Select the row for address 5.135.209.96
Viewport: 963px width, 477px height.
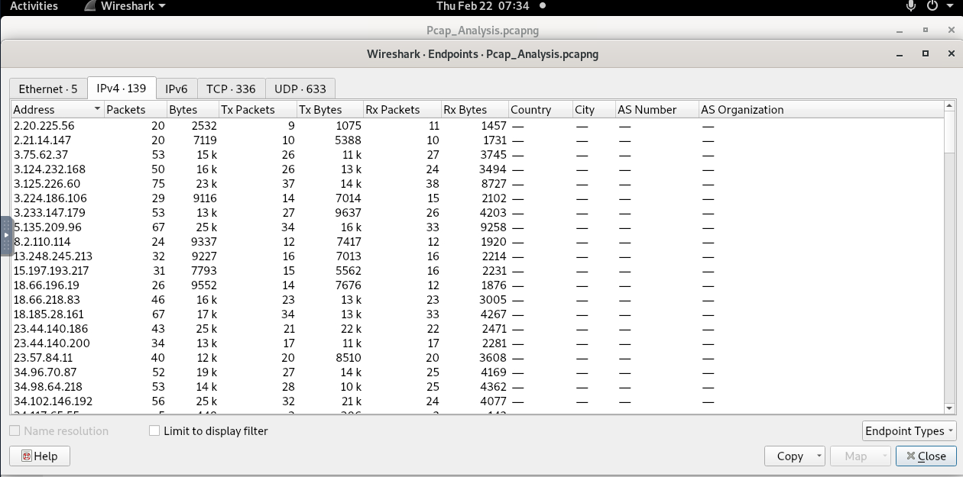pyautogui.click(x=478, y=227)
